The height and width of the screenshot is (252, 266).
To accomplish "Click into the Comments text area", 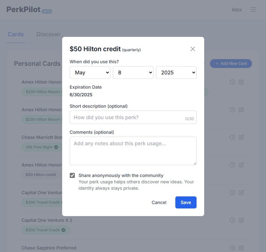I will (133, 151).
